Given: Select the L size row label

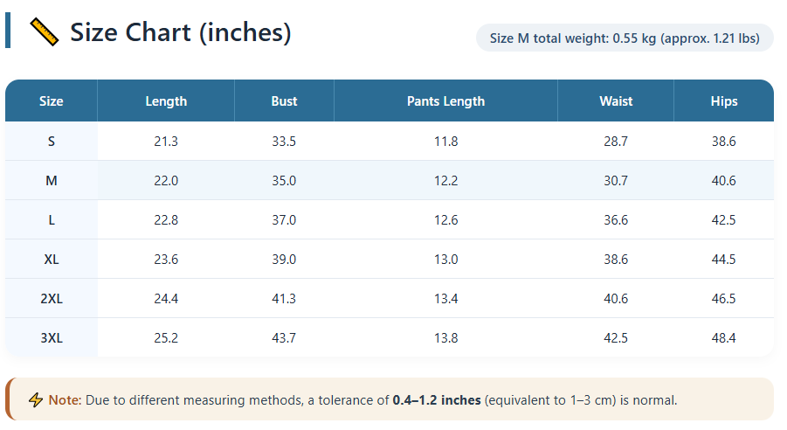Looking at the screenshot, I should tap(52, 220).
